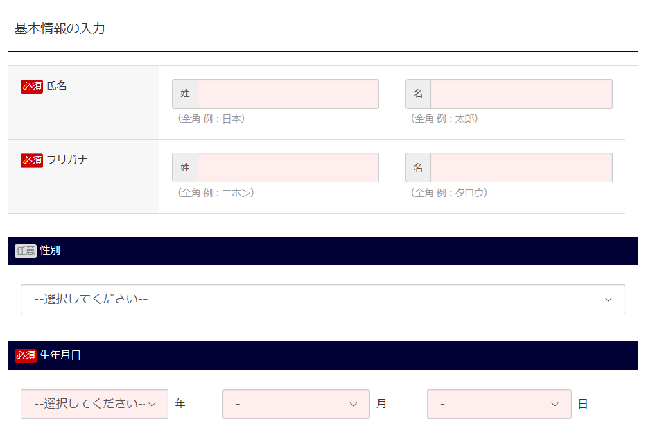Click the 必須 badge beside 生年月日
This screenshot has width=646, height=442.
26,355
